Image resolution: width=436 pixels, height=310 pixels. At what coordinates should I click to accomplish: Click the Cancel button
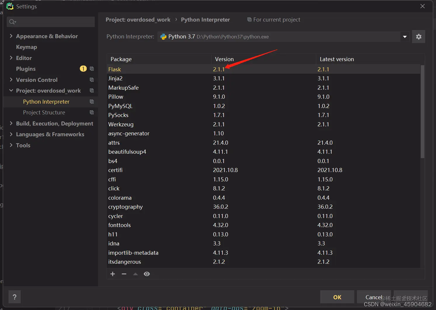(x=374, y=297)
